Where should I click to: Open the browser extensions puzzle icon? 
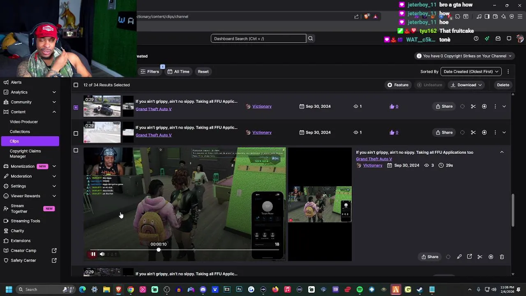tap(457, 16)
